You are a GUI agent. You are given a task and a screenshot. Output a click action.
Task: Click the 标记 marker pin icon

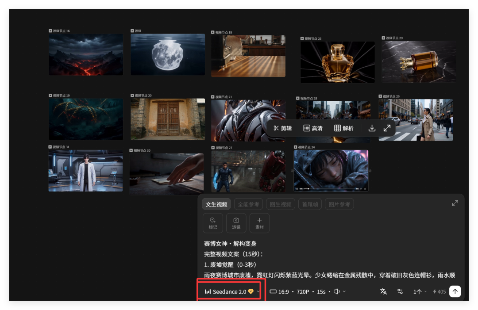(x=213, y=223)
